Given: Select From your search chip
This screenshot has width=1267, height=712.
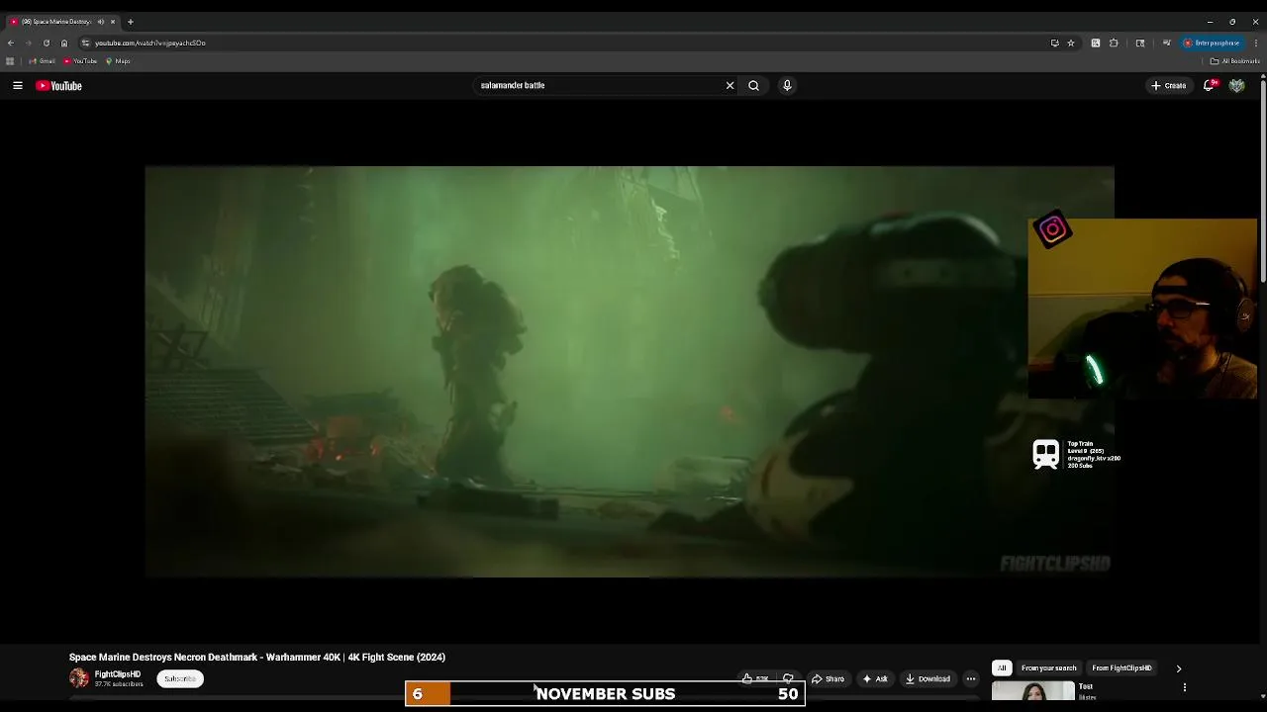Looking at the screenshot, I should [1049, 668].
